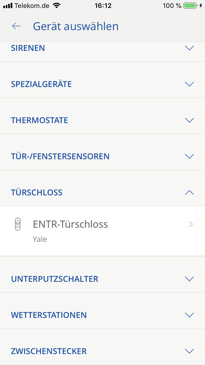This screenshot has width=205, height=365.
Task: Expand the Spezialgeräte chevron
Action: [189, 84]
